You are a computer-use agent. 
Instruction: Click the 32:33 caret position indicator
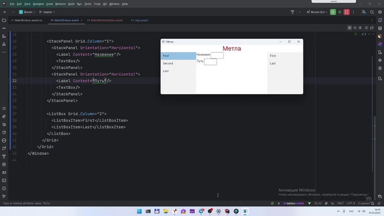click(x=318, y=203)
